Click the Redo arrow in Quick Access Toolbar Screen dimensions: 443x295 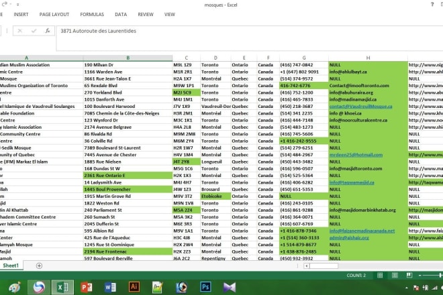click(4, 4)
